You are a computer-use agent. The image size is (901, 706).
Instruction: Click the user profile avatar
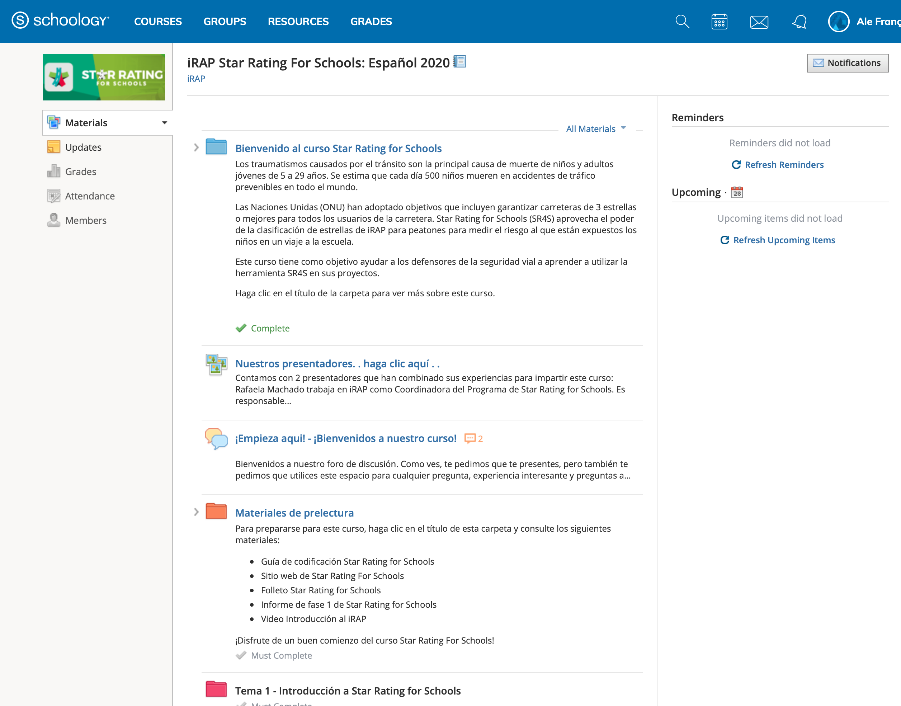[839, 22]
